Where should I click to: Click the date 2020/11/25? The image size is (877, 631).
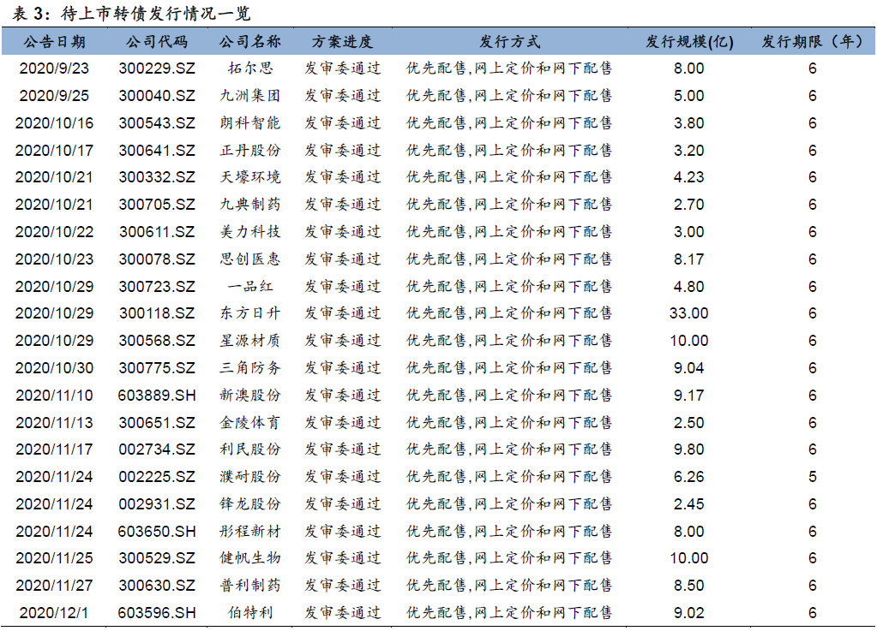pos(54,558)
